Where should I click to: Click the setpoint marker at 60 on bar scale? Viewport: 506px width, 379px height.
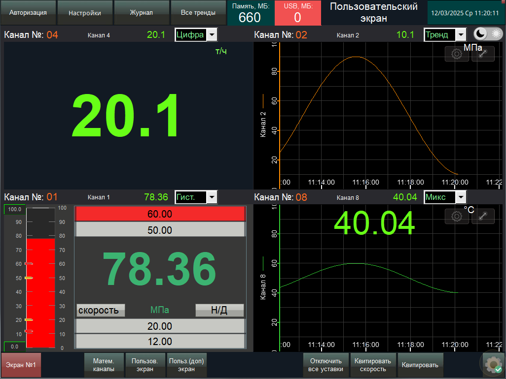(x=29, y=264)
